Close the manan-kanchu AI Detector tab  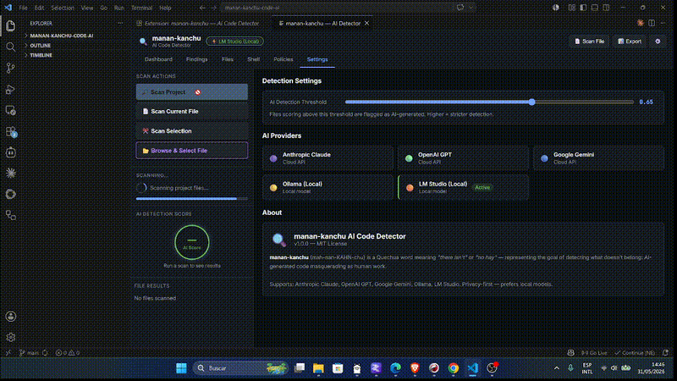[x=367, y=24]
